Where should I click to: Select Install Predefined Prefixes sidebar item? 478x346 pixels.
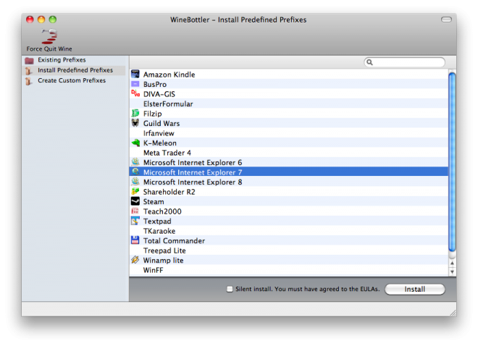pos(75,70)
